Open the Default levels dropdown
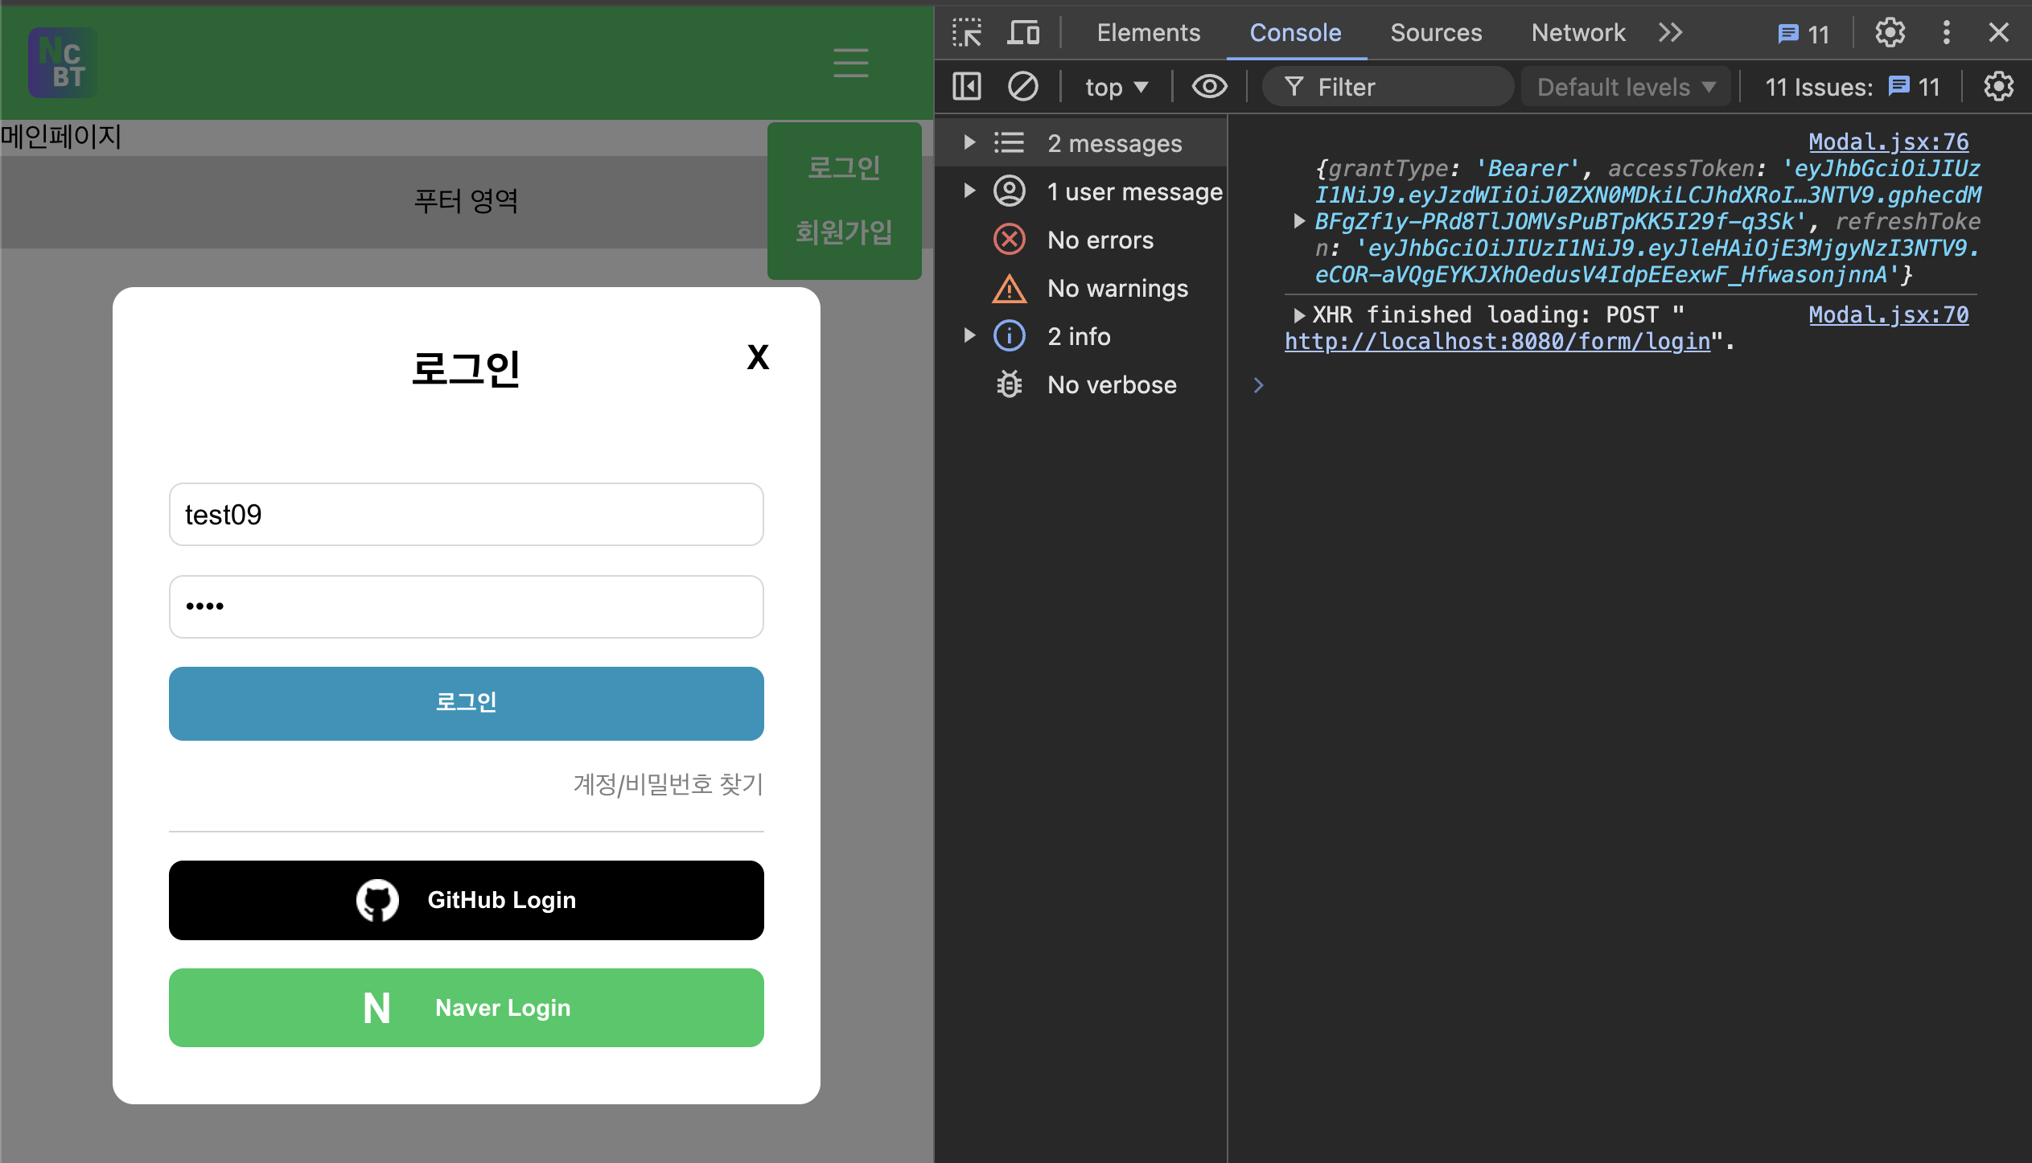 click(x=1626, y=87)
